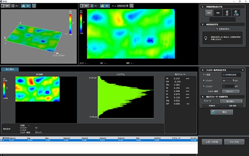Open the parameter height/composite dropdown
This screenshot has width=249, height=156.
coord(231,102)
